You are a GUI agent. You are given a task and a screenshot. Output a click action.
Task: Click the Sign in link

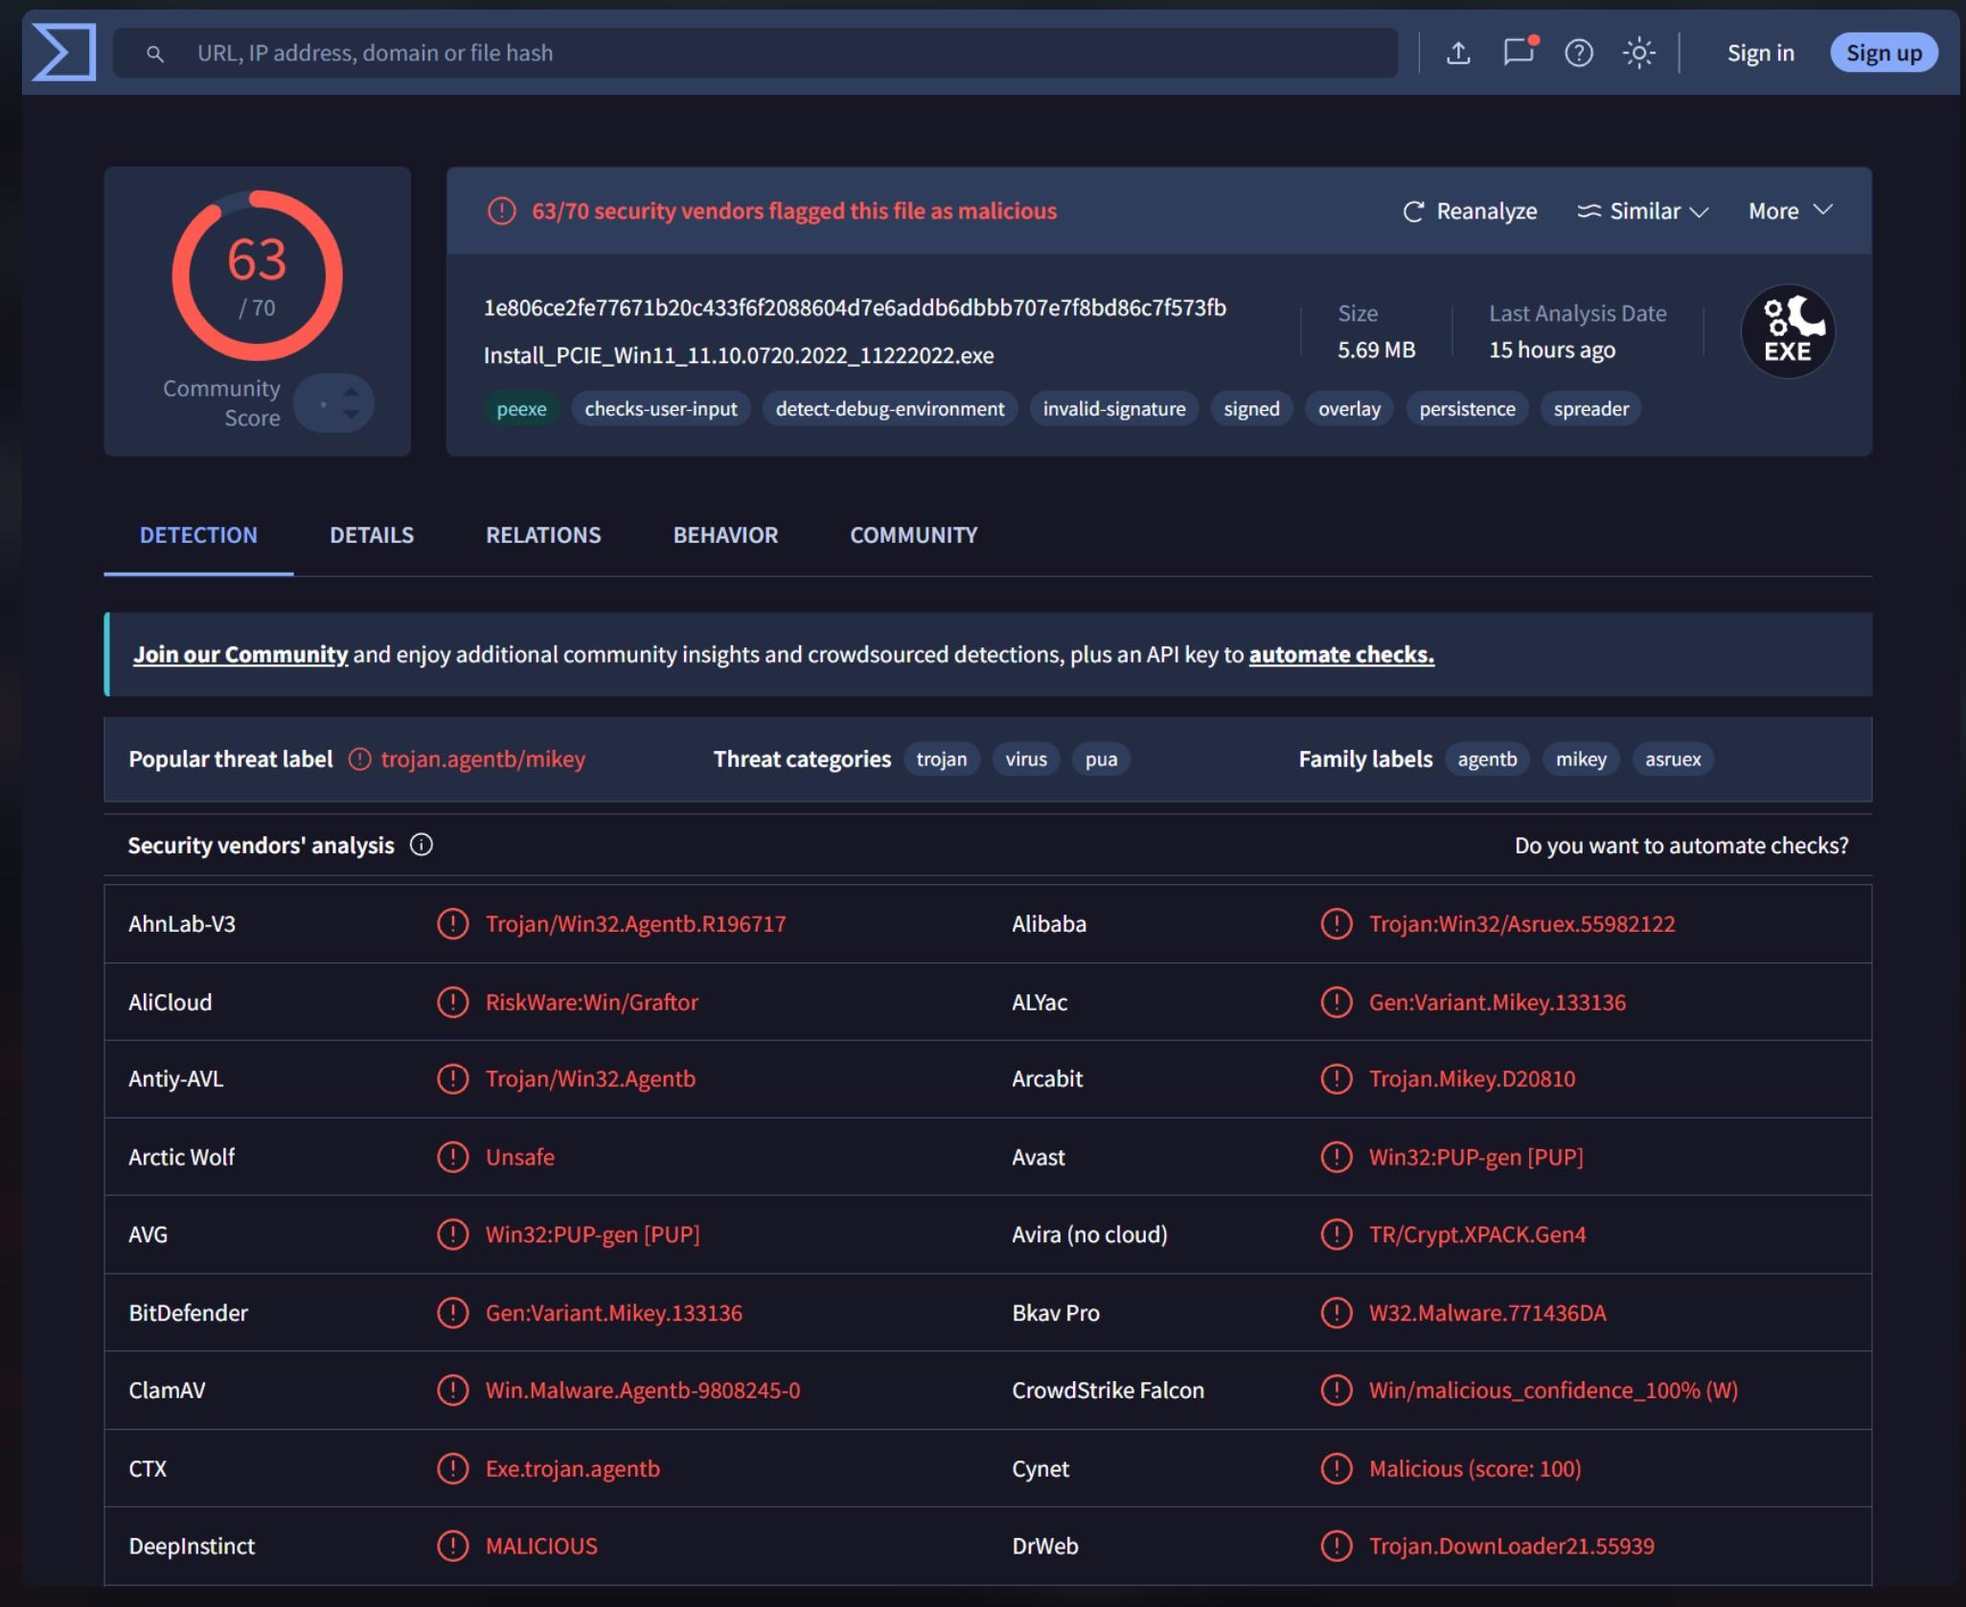click(x=1761, y=54)
